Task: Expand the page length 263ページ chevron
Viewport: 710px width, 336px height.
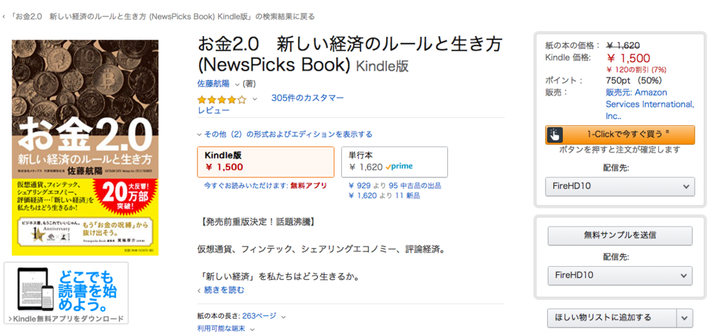Action: (284, 316)
